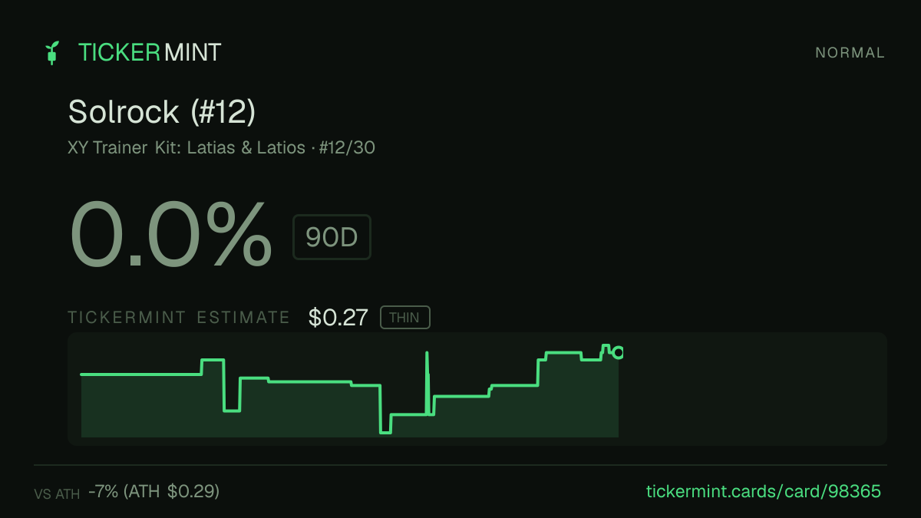
Task: Click the 0.0% change figure
Action: point(171,234)
